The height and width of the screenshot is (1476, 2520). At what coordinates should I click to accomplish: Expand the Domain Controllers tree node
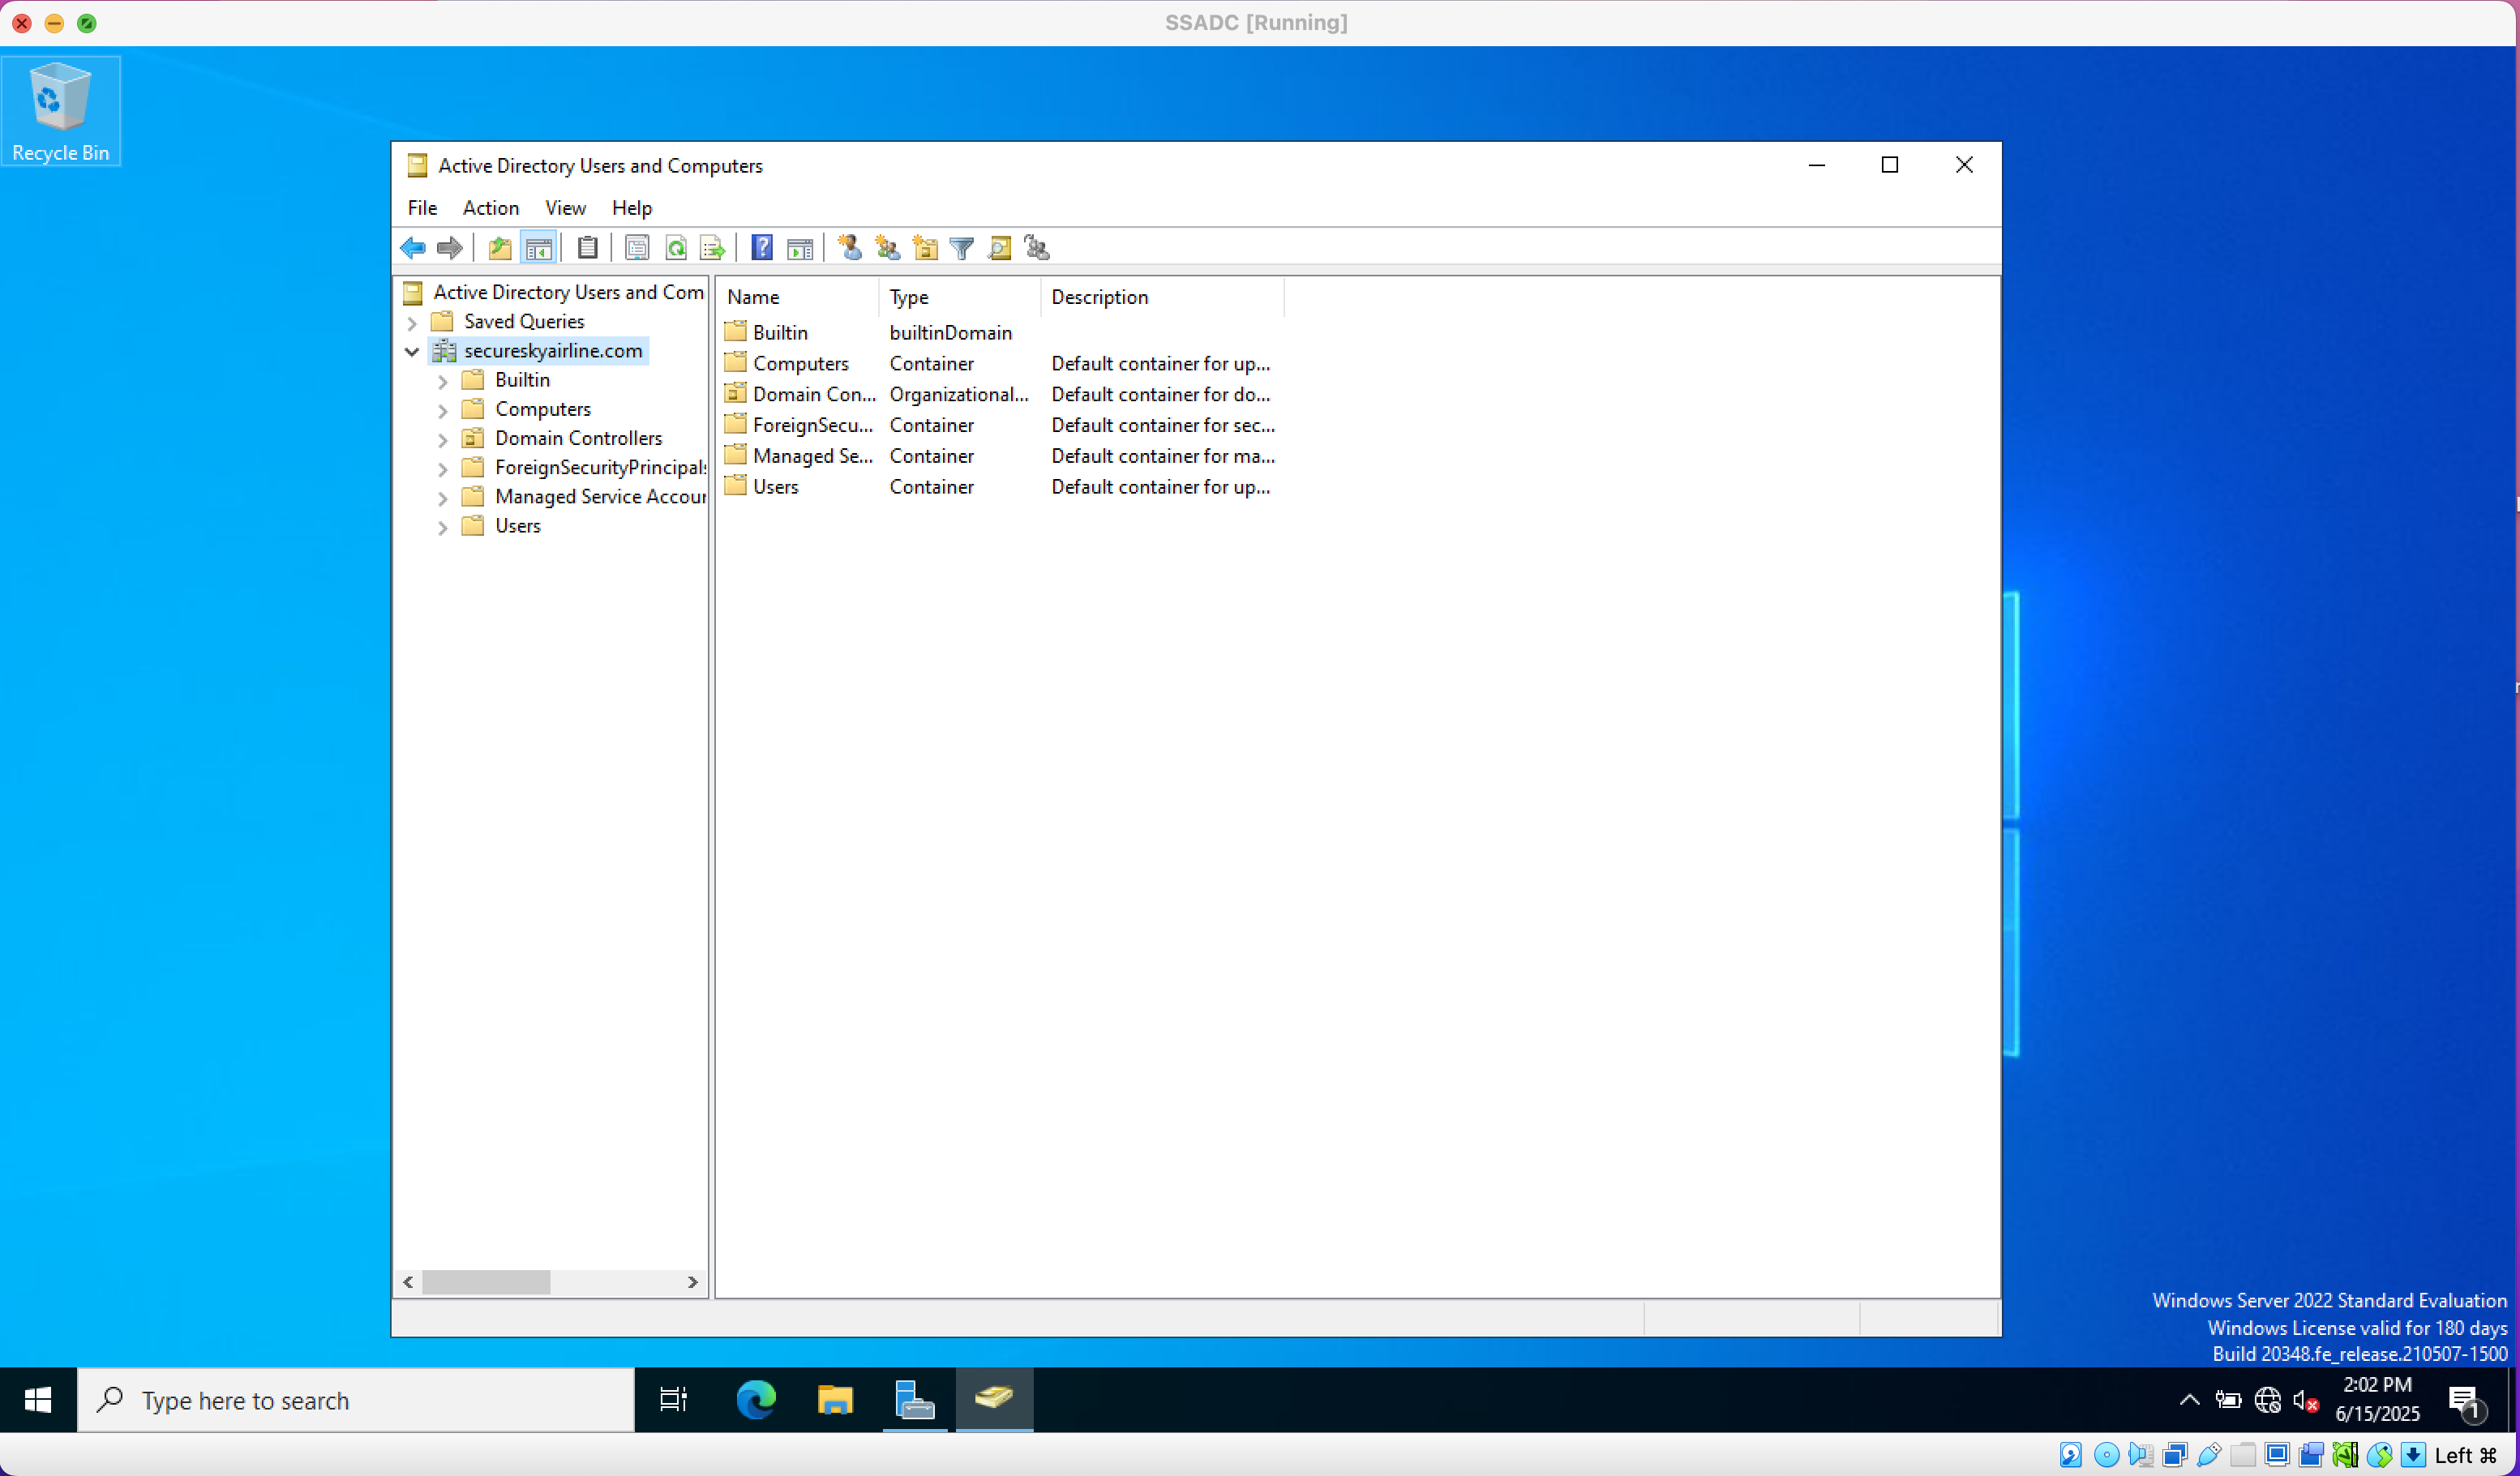coord(443,439)
